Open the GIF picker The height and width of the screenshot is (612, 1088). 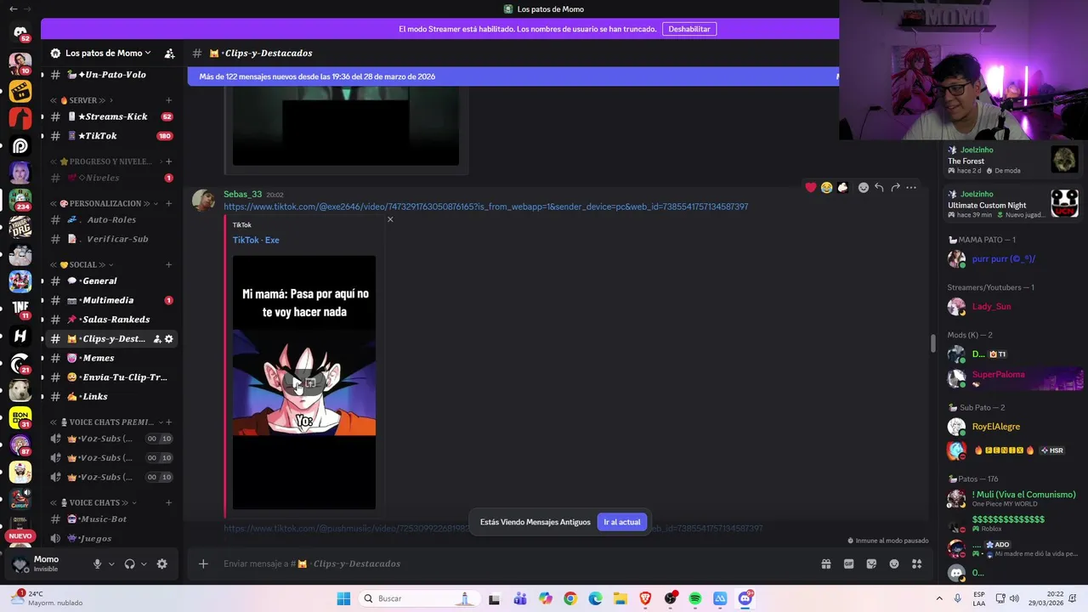[848, 564]
